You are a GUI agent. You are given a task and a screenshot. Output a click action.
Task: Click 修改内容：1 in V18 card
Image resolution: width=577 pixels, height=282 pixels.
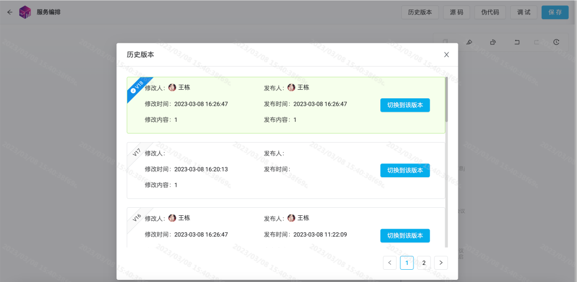tap(161, 120)
